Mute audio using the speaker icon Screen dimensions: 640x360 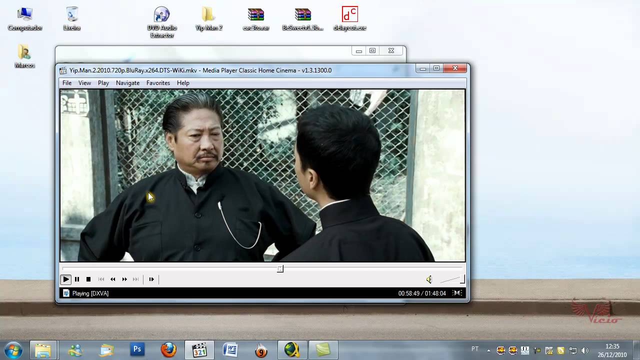point(429,279)
